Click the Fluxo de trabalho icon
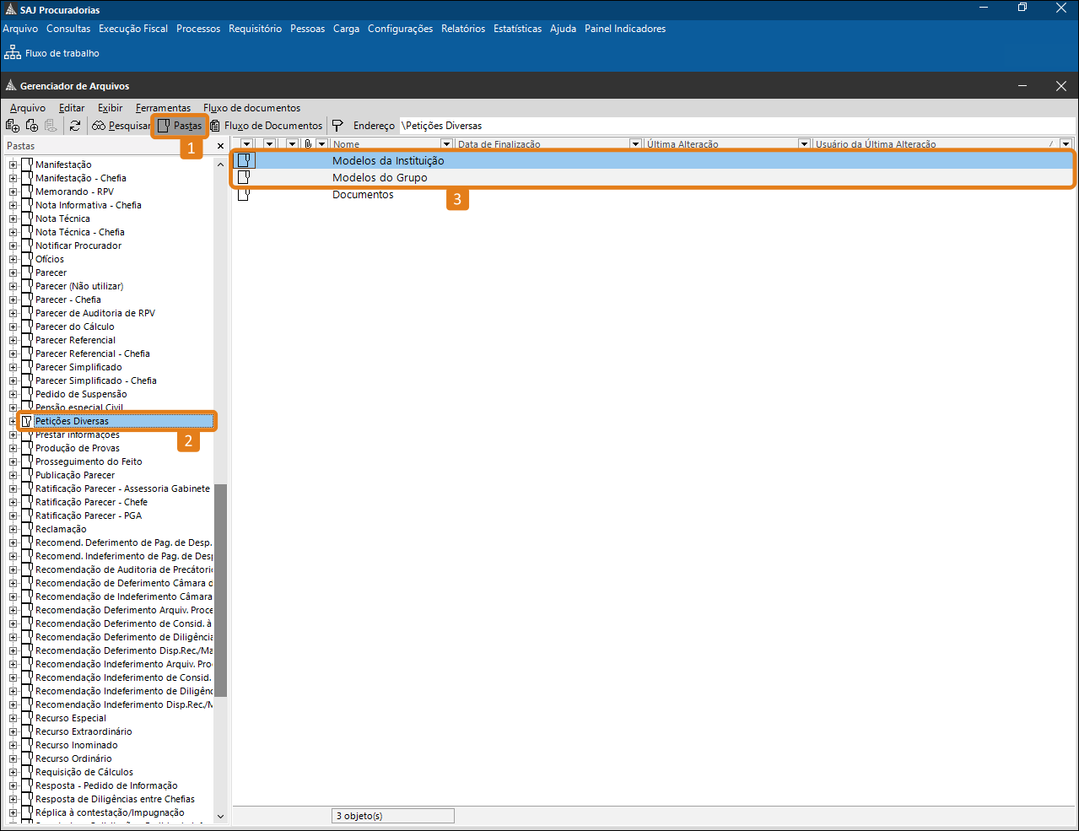1079x831 pixels. 13,53
